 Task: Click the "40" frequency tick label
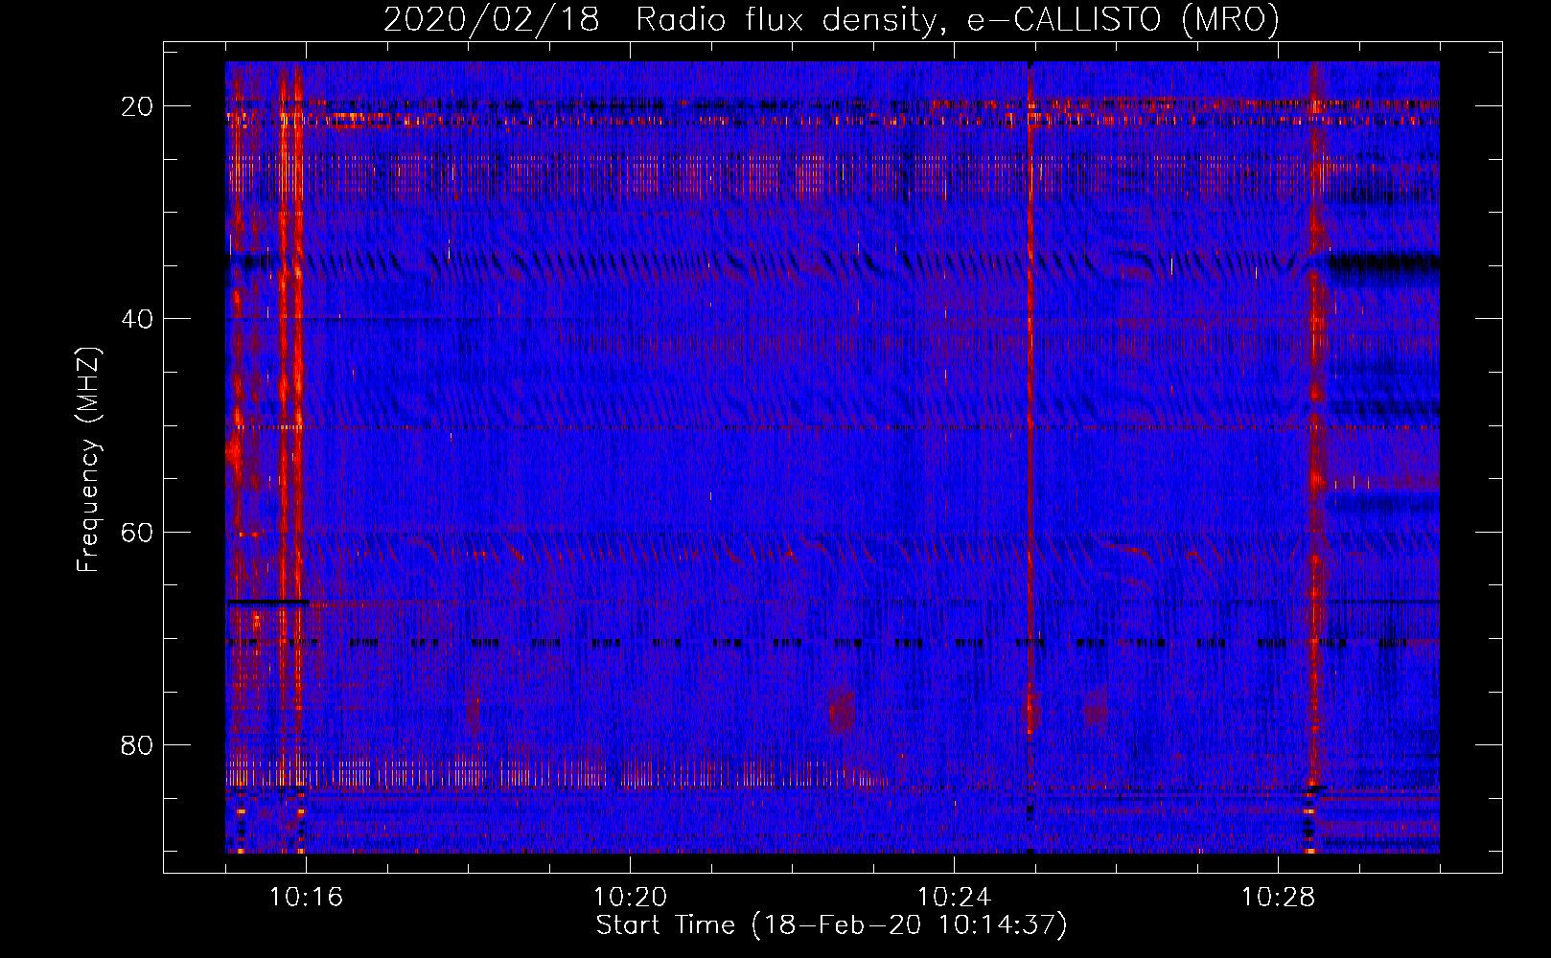(138, 319)
